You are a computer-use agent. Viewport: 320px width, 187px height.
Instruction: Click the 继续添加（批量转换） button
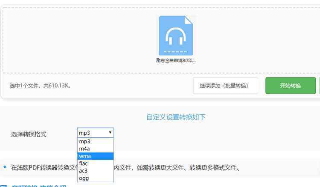226,86
